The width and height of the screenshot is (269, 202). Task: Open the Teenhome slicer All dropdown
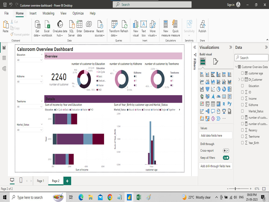[30, 107]
